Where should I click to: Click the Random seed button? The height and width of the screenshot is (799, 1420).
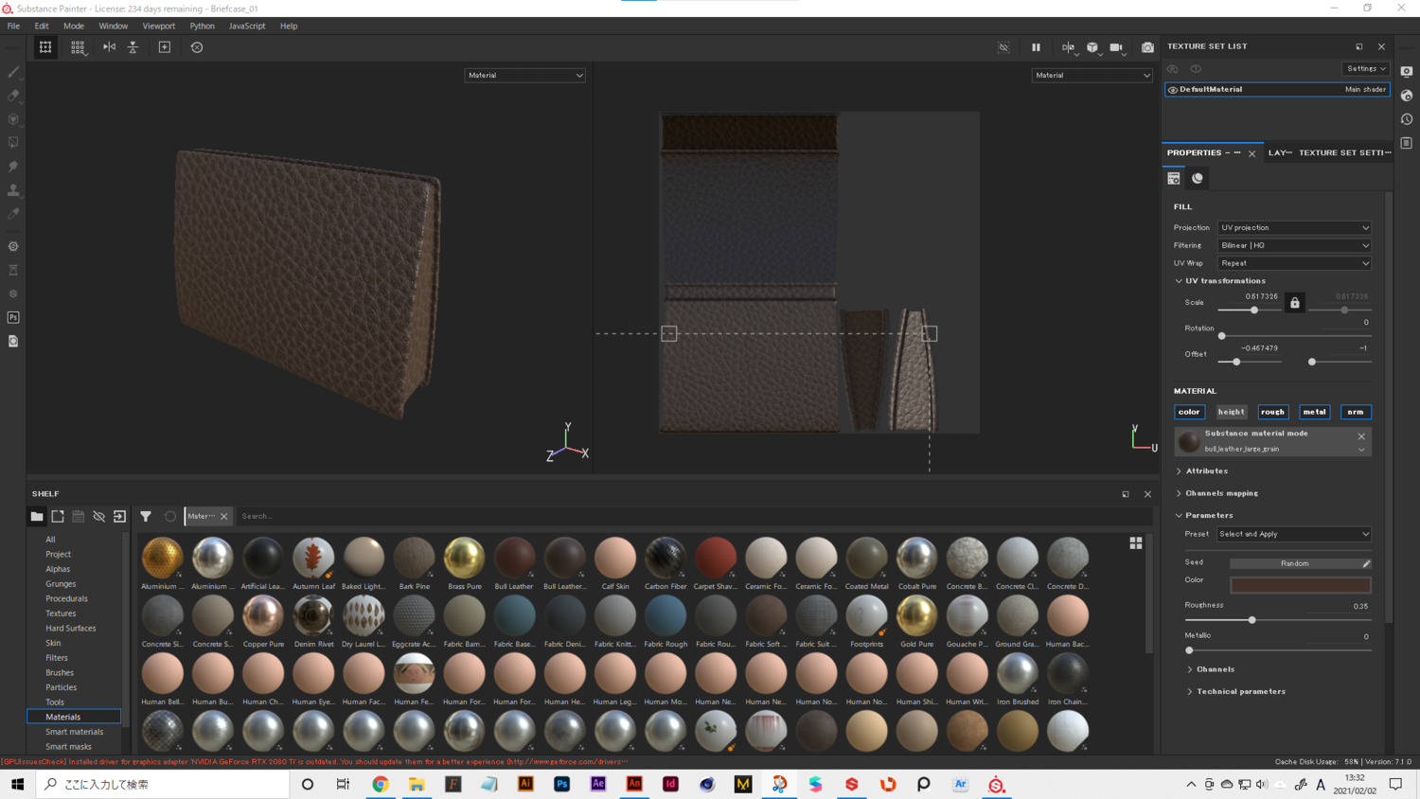click(x=1294, y=563)
